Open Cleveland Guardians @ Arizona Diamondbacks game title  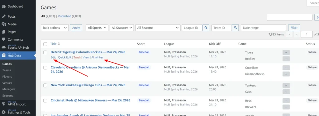pyautogui.click(x=90, y=69)
